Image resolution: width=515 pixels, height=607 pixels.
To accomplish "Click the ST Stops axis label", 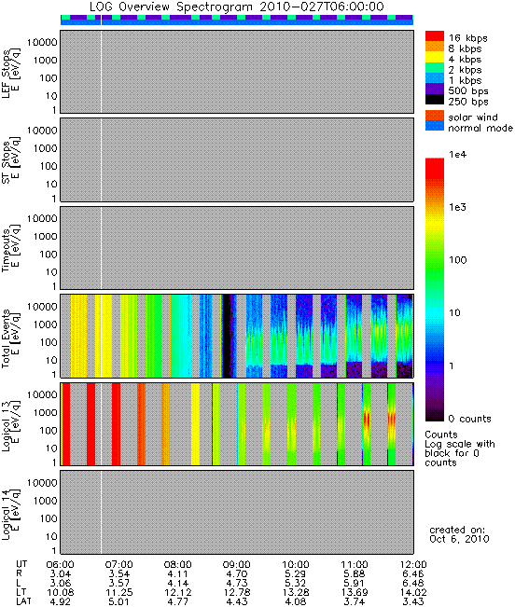I will 11,159.
